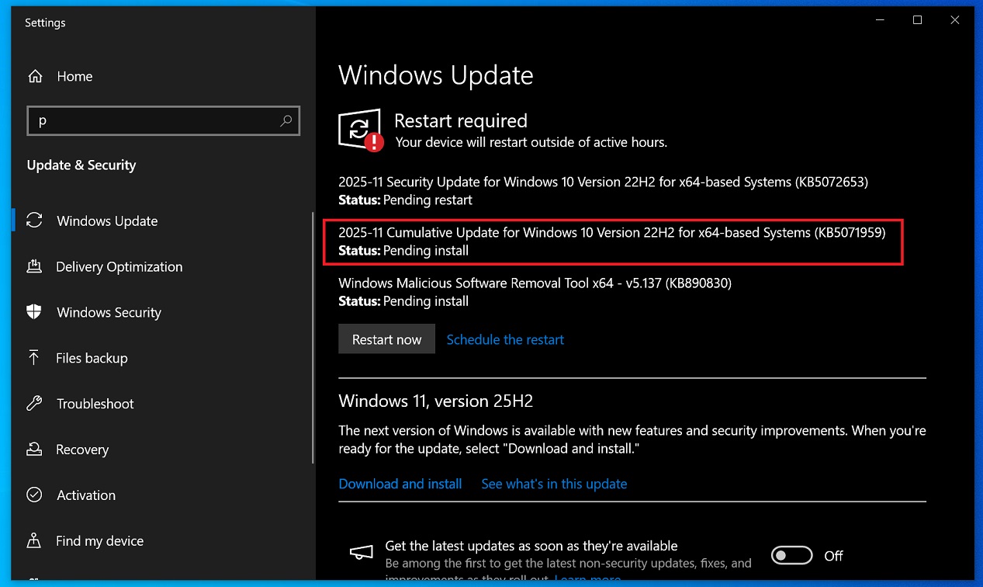Enable the Get the latest updates toggle
This screenshot has width=983, height=587.
click(x=791, y=554)
